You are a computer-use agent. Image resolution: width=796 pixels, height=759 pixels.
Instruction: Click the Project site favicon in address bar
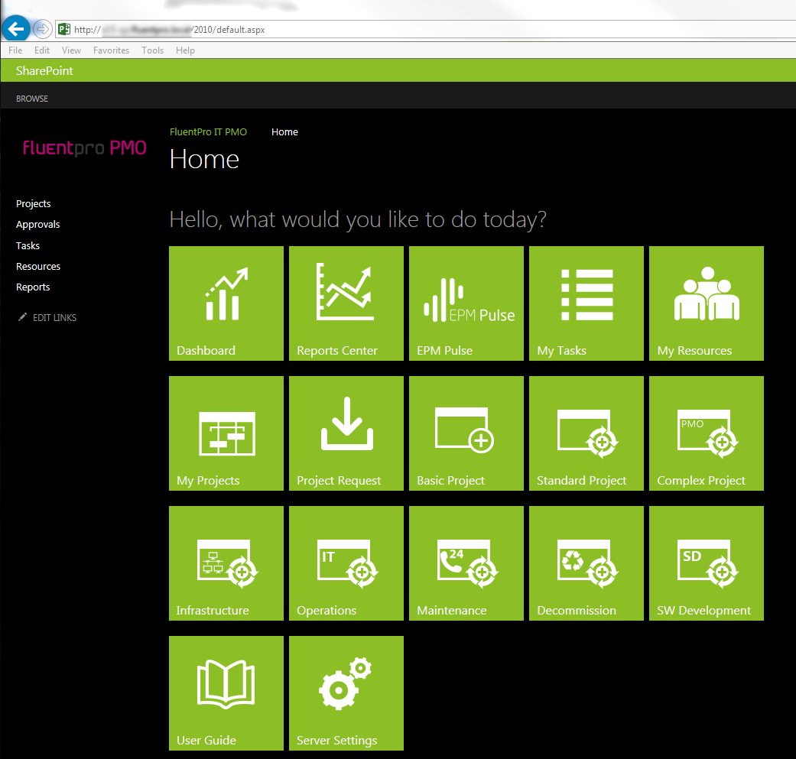64,29
